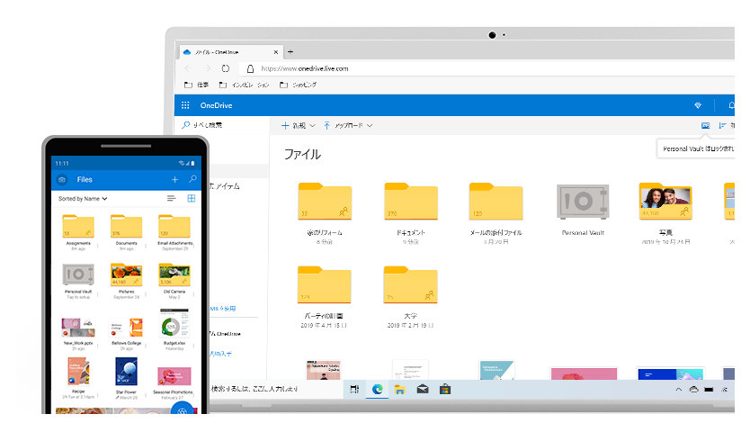Click the lock icon in address bar
This screenshot has width=750, height=423.
(x=250, y=68)
